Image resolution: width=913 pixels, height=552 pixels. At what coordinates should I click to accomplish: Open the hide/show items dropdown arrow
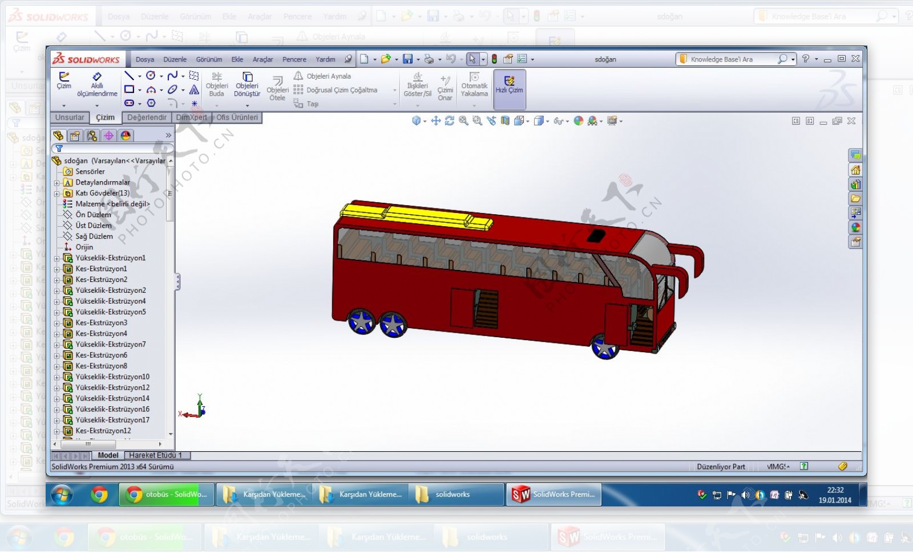point(567,121)
